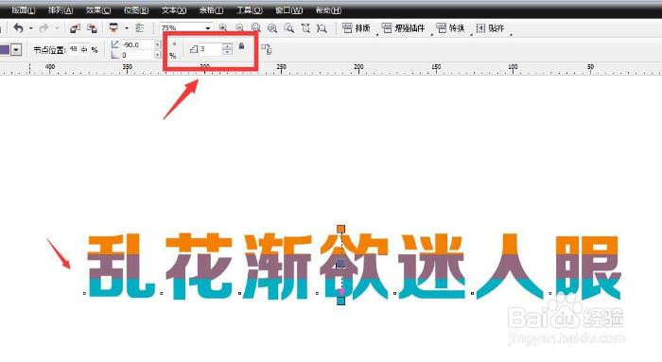Click the Export icon in toolbar
The height and width of the screenshot is (362, 662).
click(92, 28)
